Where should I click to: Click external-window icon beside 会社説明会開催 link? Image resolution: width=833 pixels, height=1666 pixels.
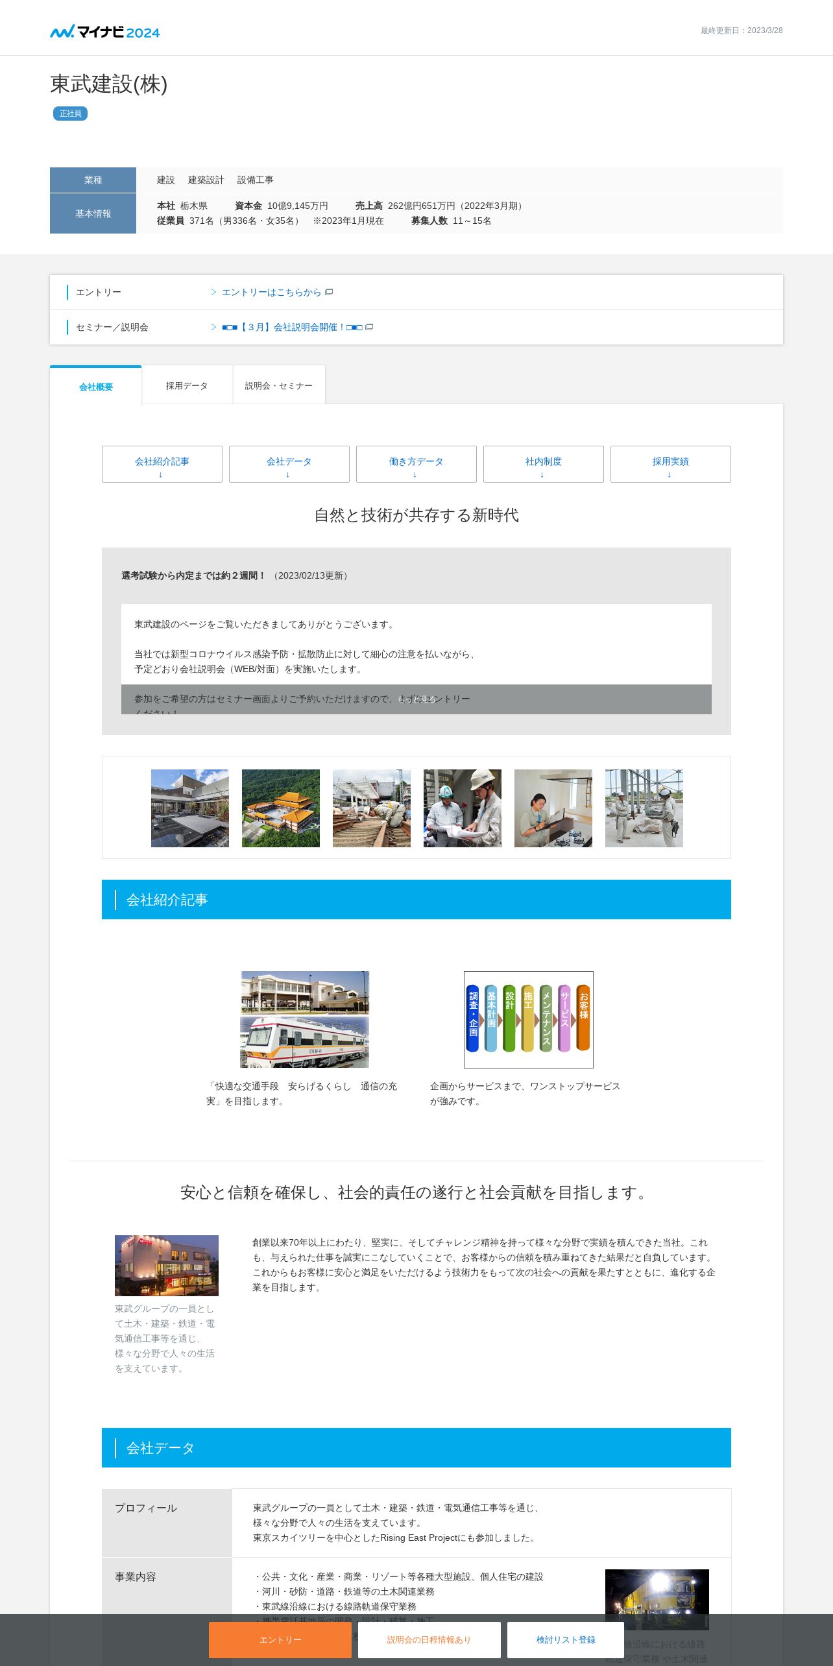click(x=369, y=327)
